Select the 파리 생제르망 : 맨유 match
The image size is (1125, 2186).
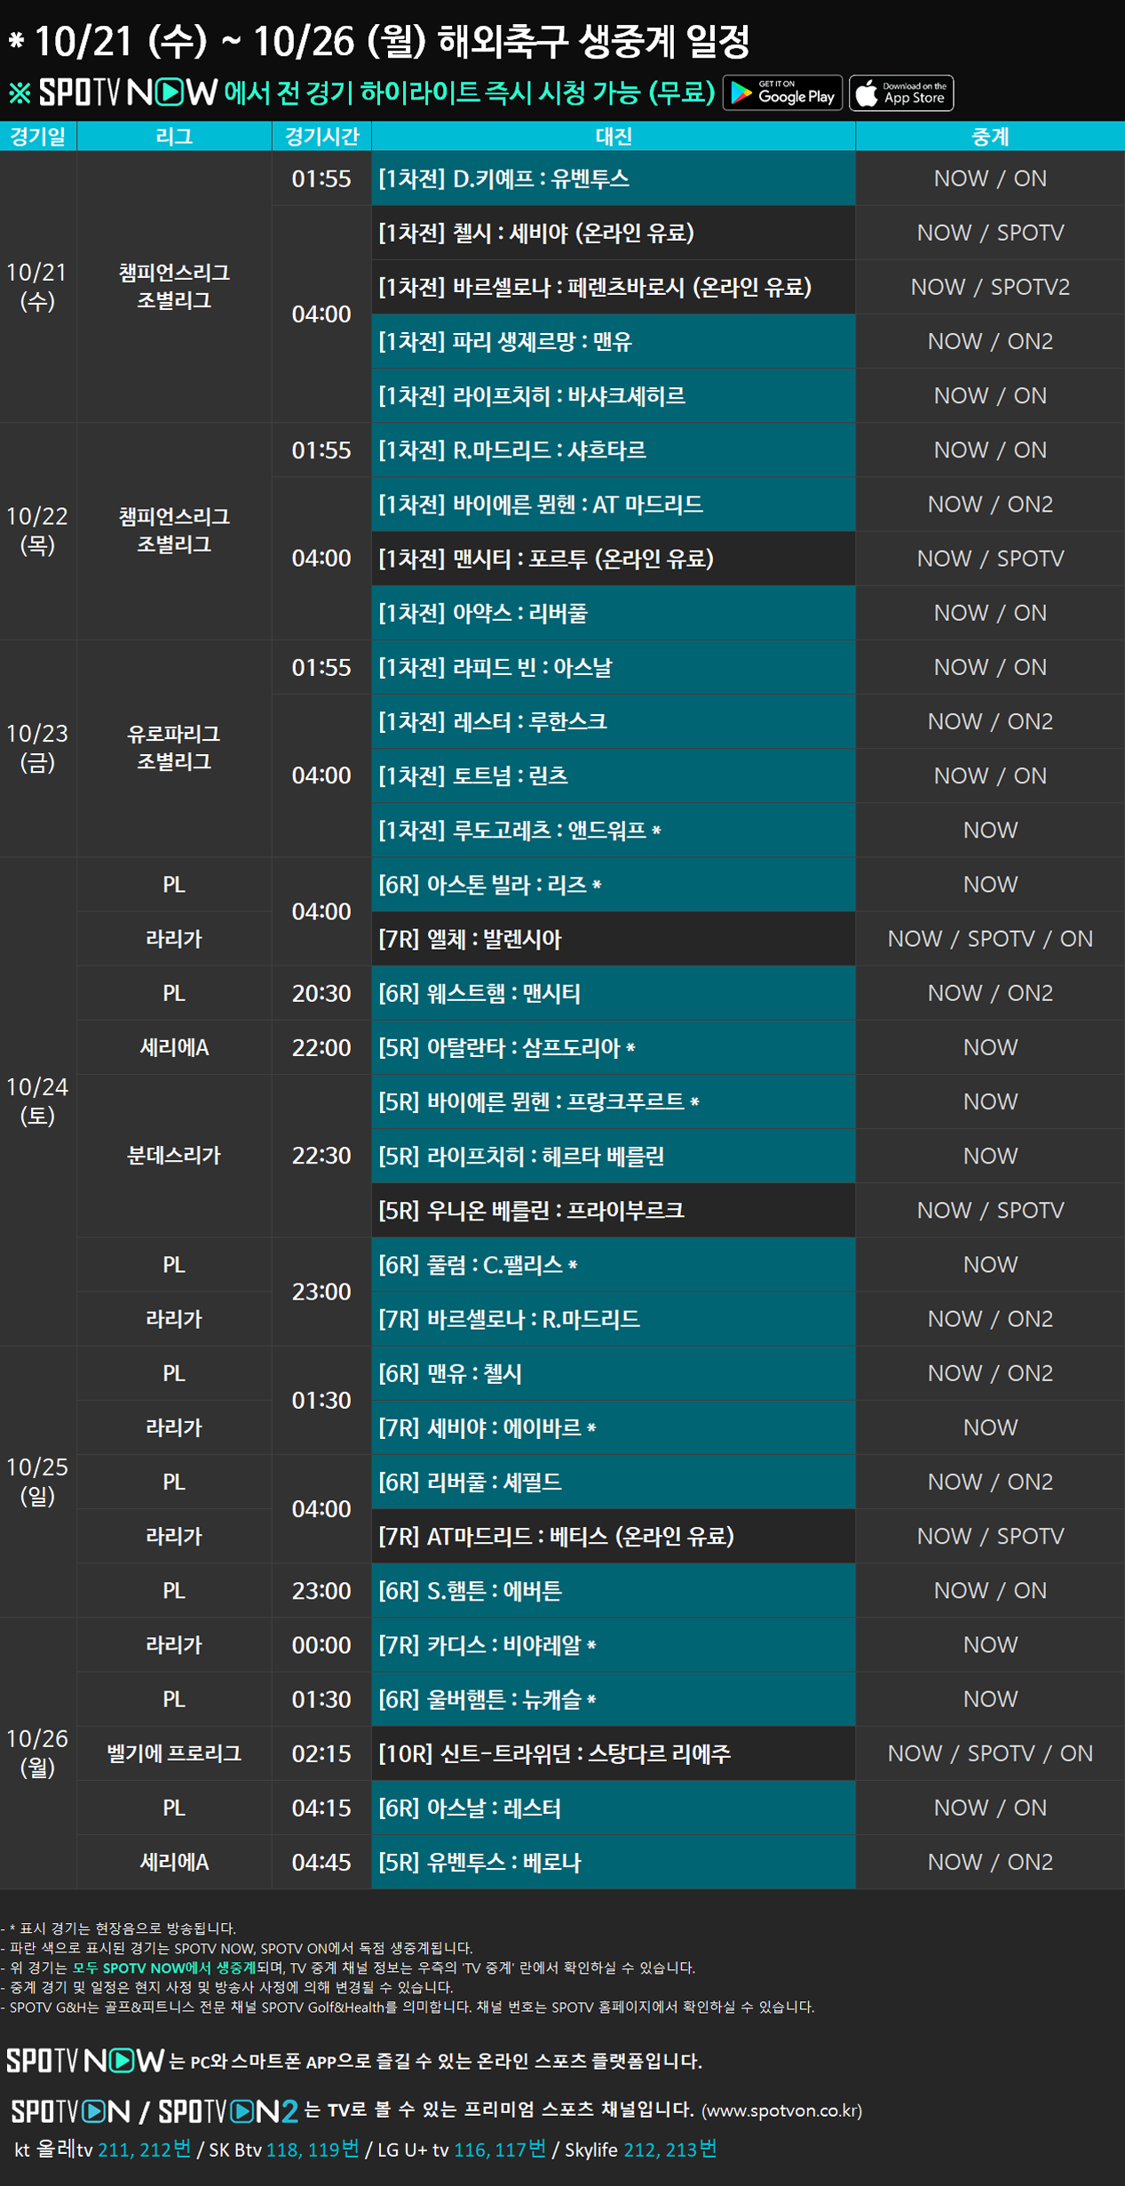click(613, 341)
